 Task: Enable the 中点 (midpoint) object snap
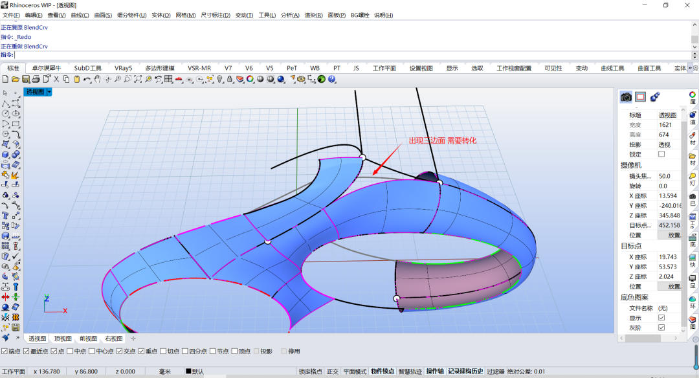pos(71,351)
